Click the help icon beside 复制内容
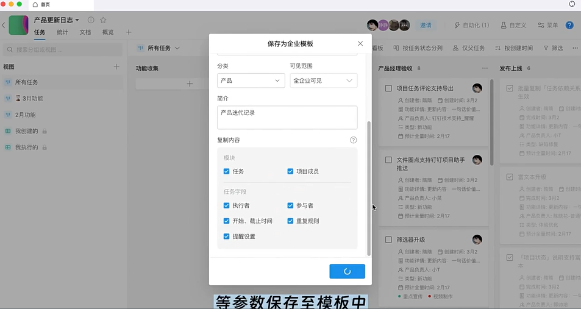This screenshot has height=309, width=581. [x=354, y=140]
